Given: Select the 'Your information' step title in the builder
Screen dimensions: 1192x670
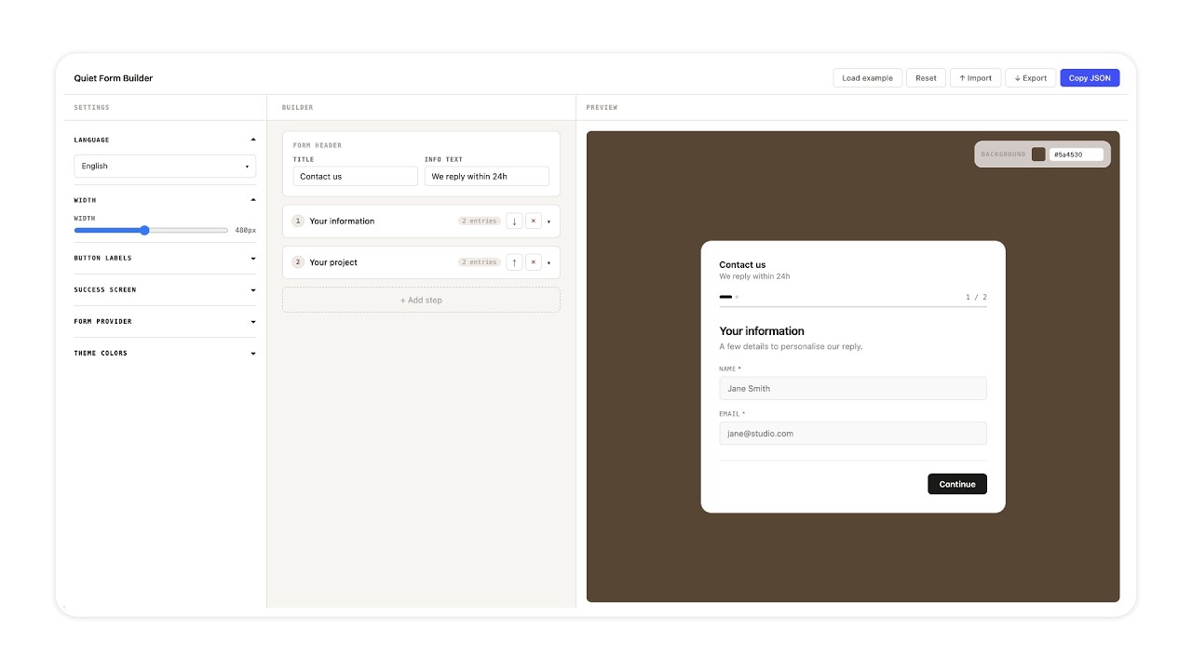Looking at the screenshot, I should pos(342,221).
